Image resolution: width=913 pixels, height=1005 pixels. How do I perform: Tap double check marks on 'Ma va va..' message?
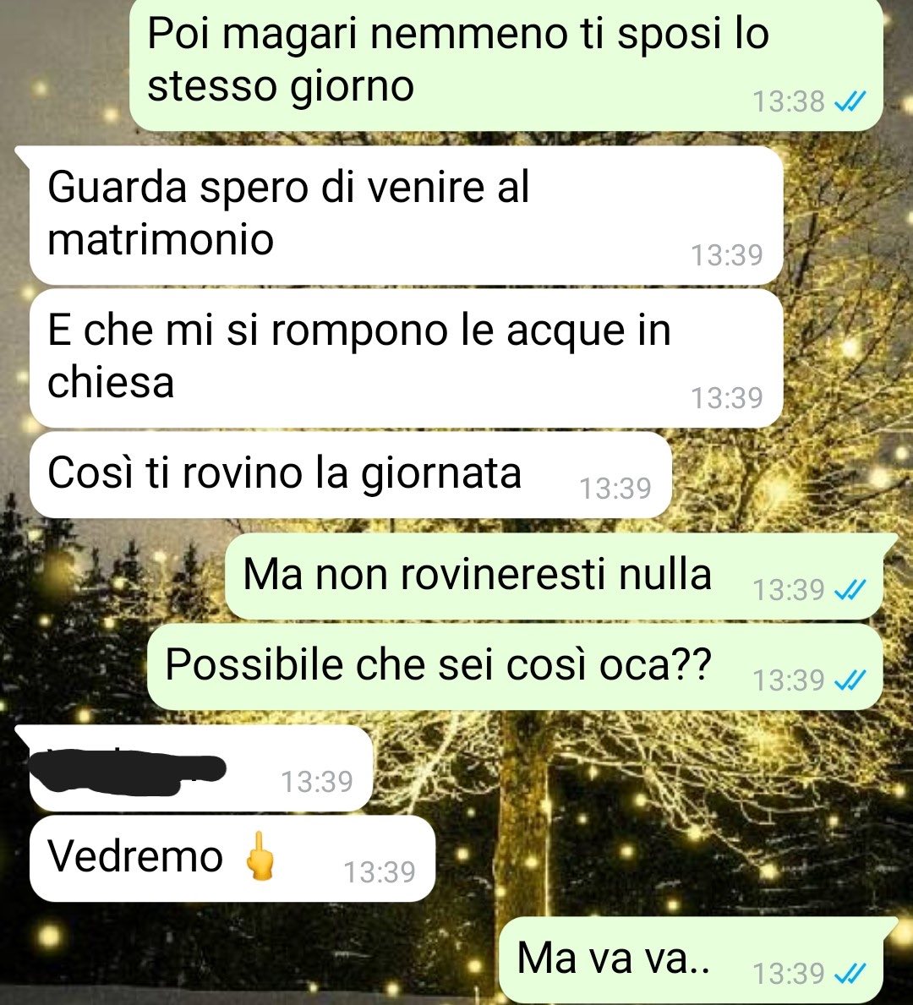(x=850, y=974)
